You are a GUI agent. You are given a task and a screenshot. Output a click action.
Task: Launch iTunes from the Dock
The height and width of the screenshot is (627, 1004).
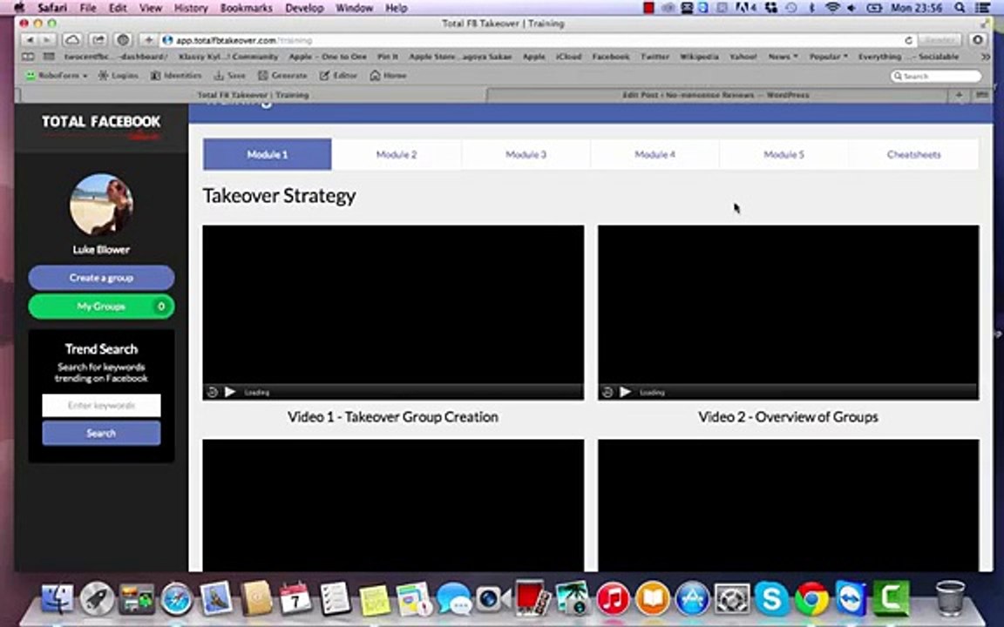[613, 599]
